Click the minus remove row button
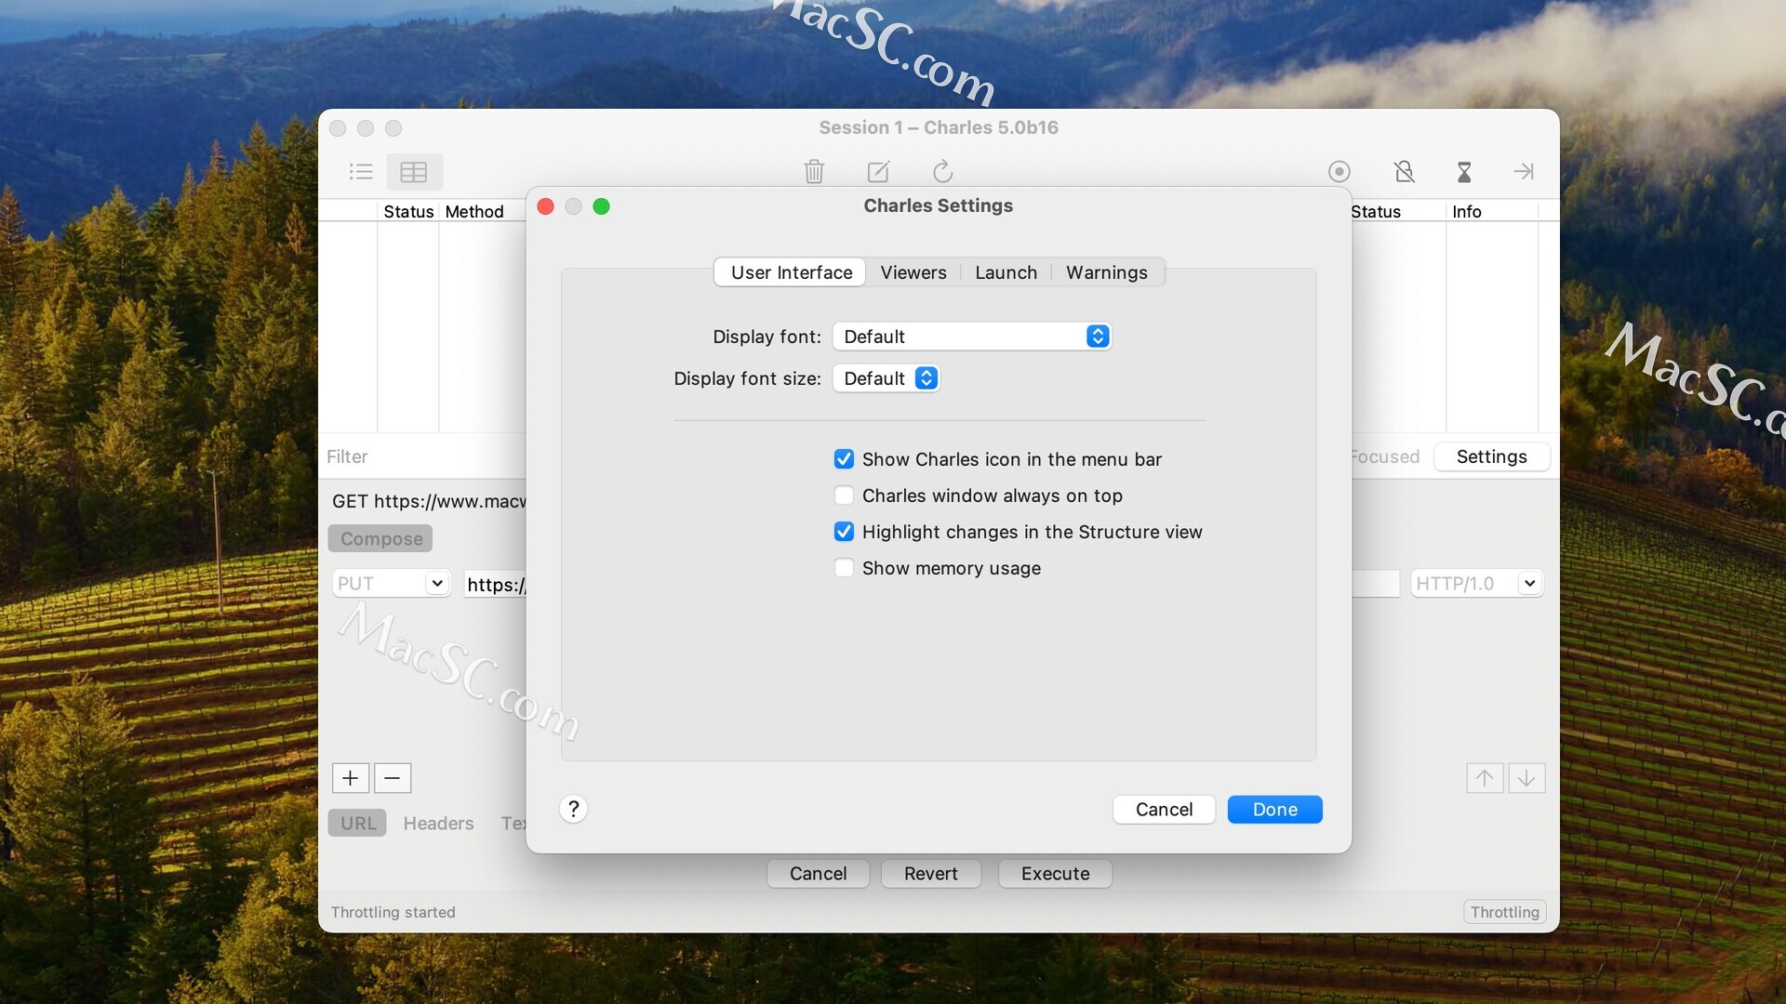This screenshot has height=1004, width=1786. (393, 778)
